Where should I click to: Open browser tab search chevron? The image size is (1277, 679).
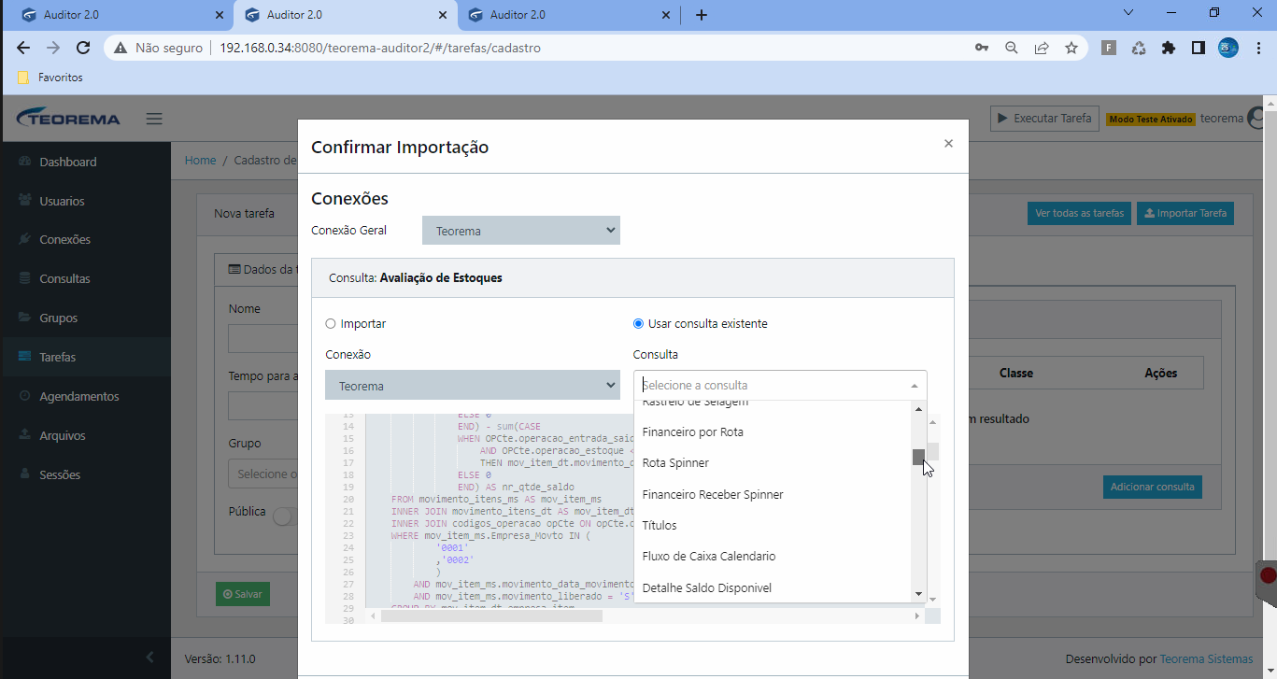coord(1128,13)
